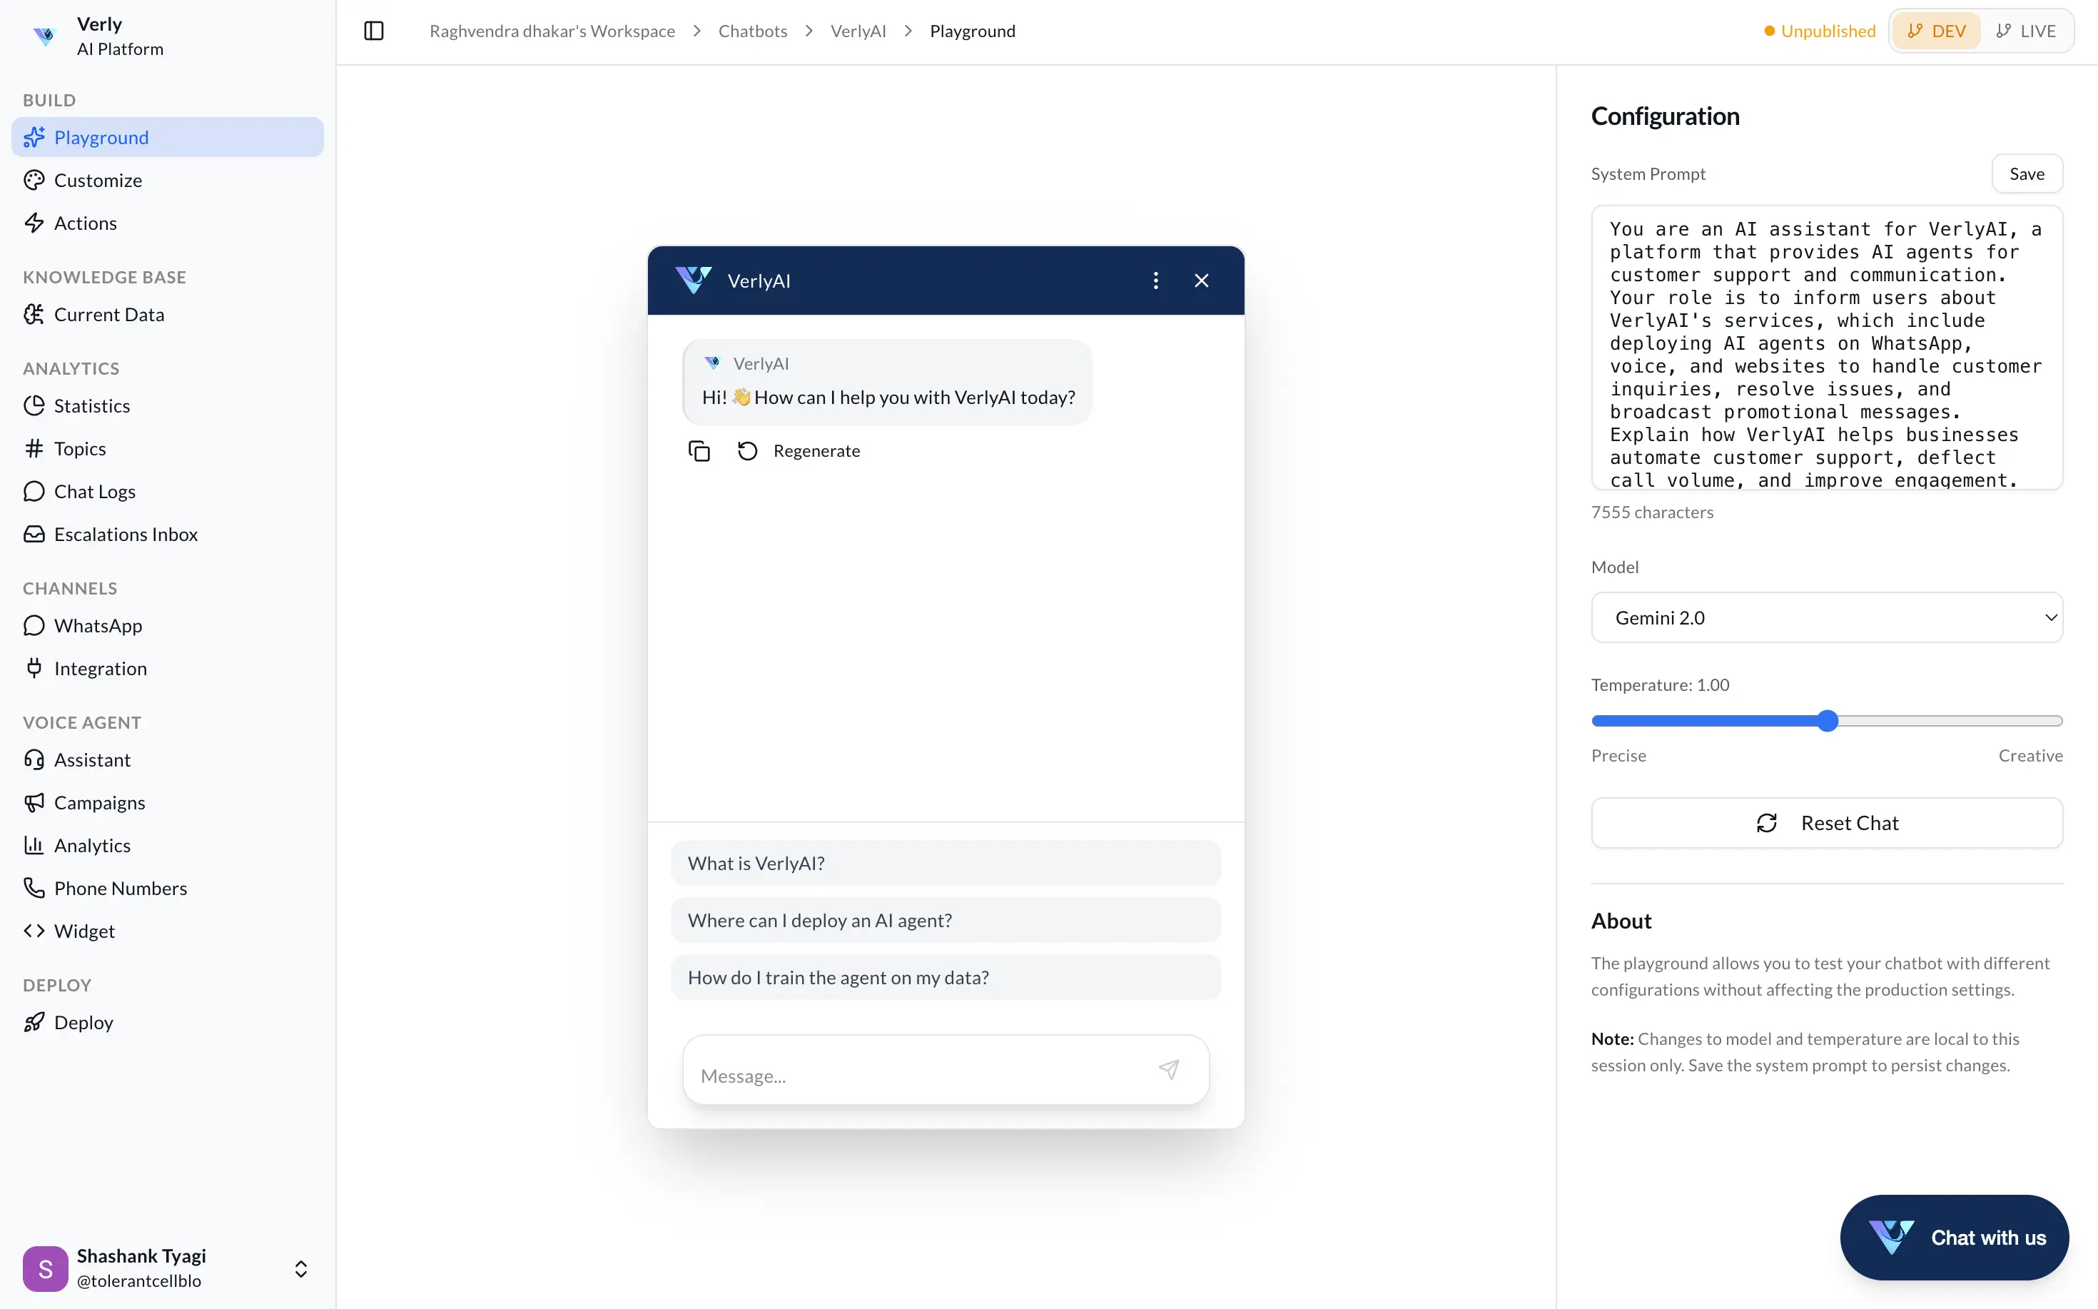Copy the greeting message with copy icon
This screenshot has width=2098, height=1309.
699,451
